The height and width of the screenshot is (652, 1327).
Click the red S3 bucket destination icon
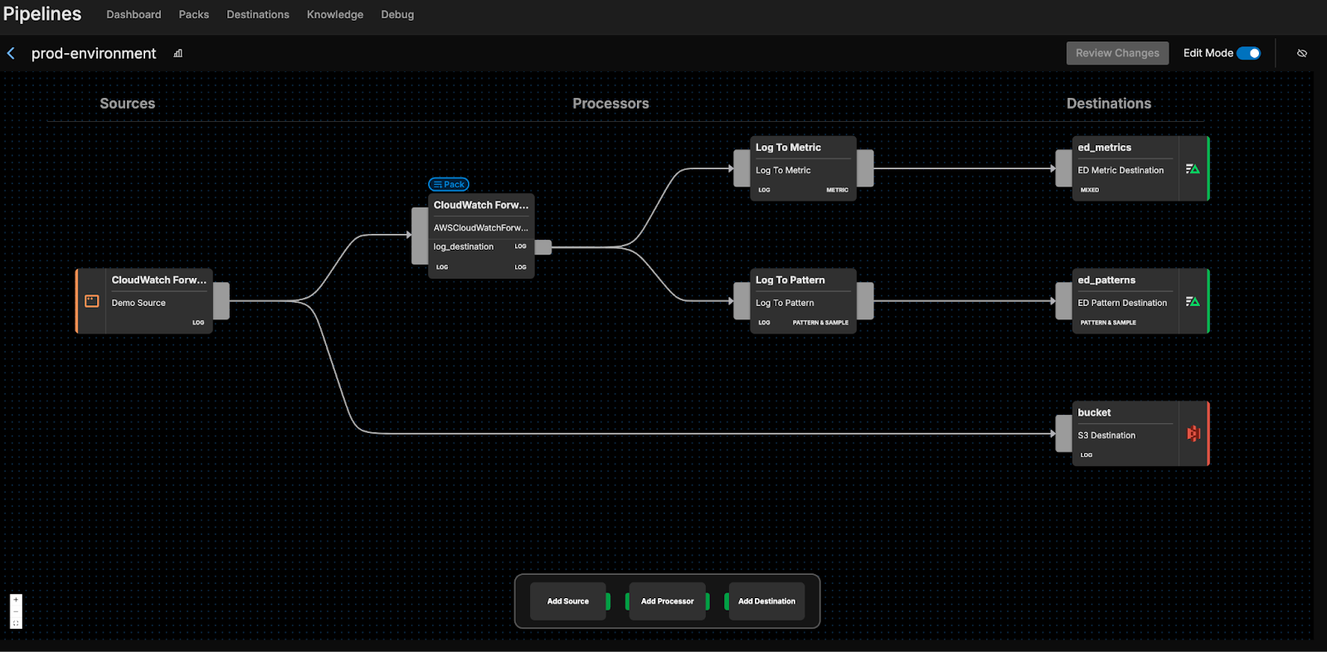point(1193,434)
